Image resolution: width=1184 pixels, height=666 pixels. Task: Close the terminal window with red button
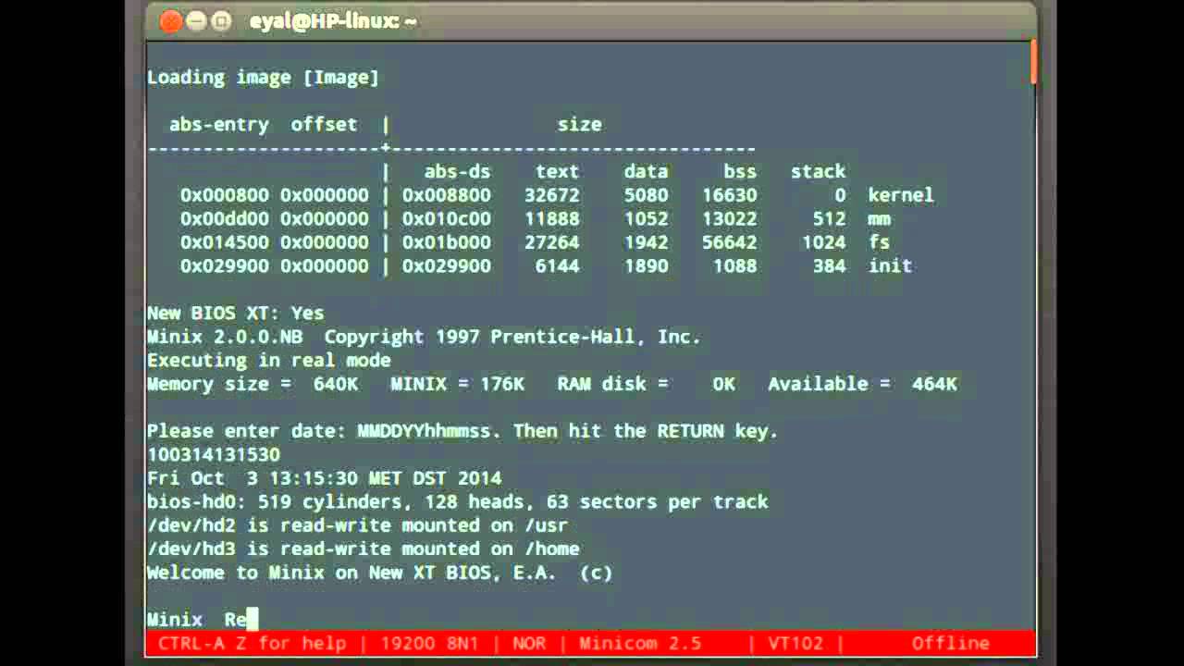pyautogui.click(x=169, y=22)
